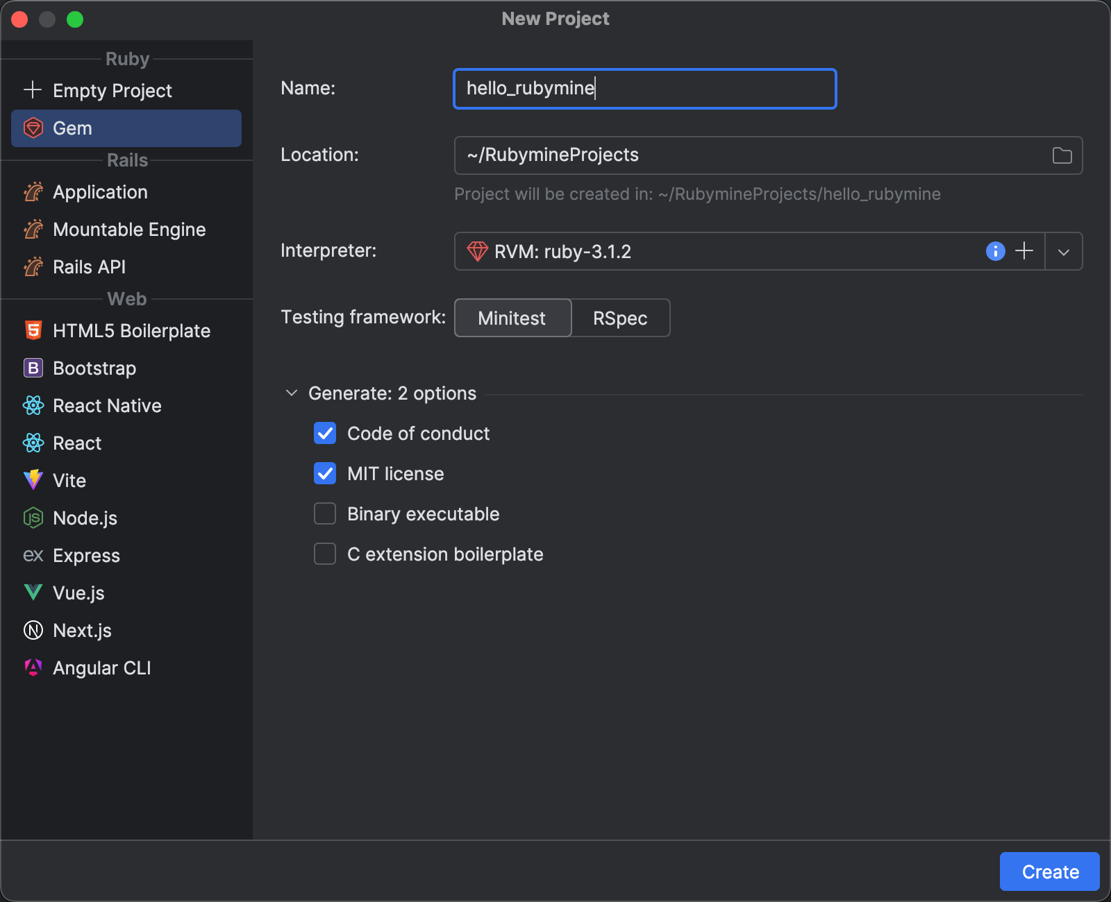Screen dimensions: 1111x902
Task: Click the Node.js logo icon
Action: 33,518
